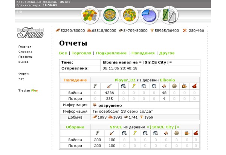This screenshot has width=226, height=155.
Task: Click the golden staff unit icon in attack table
Action: [x=134, y=86]
